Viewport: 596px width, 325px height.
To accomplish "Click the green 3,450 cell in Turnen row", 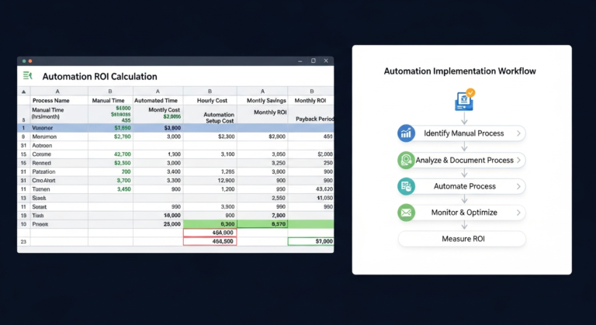I will [x=110, y=189].
